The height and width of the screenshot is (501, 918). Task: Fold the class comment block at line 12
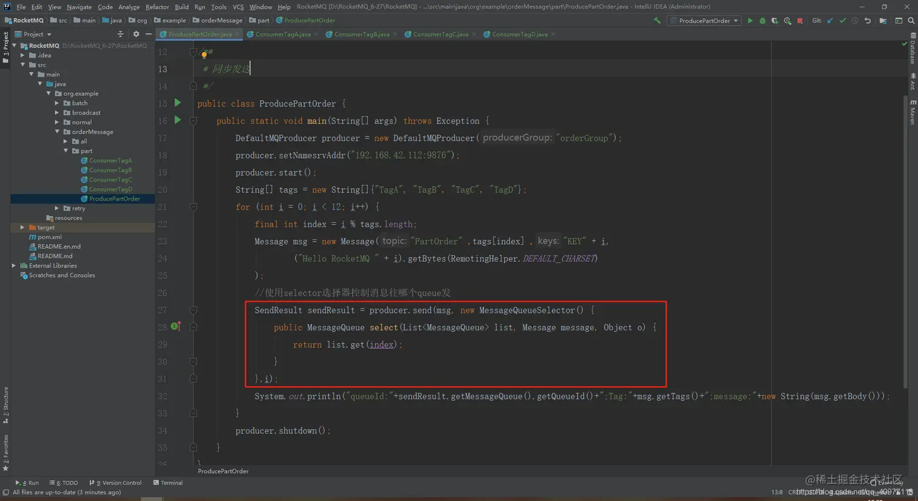[193, 52]
